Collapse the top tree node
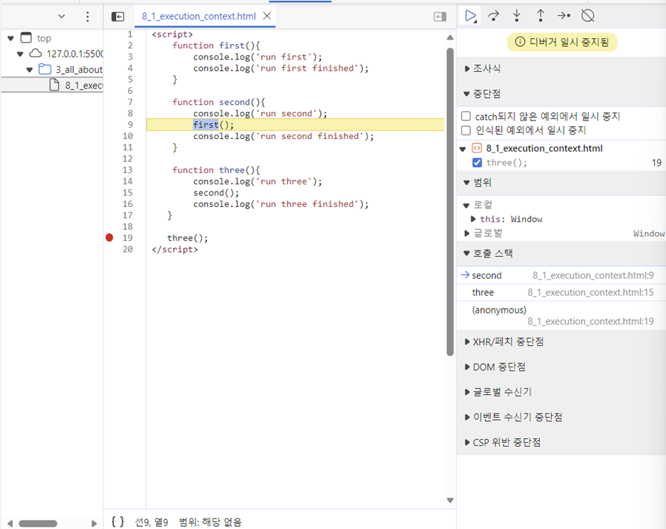Viewport: 666px width, 529px height. click(x=11, y=38)
